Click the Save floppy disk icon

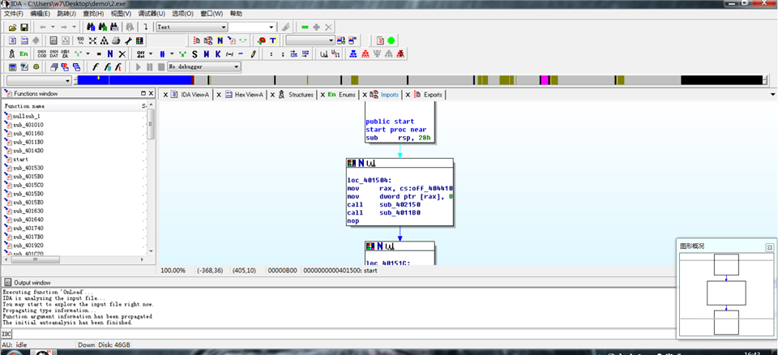pos(24,28)
